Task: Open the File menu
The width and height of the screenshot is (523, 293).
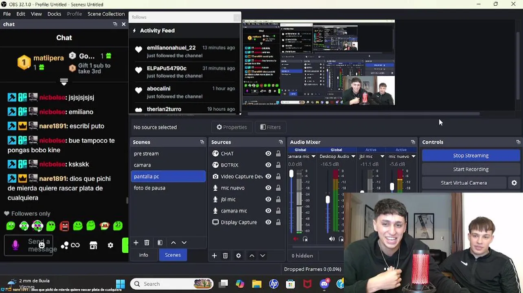Action: pos(7,14)
